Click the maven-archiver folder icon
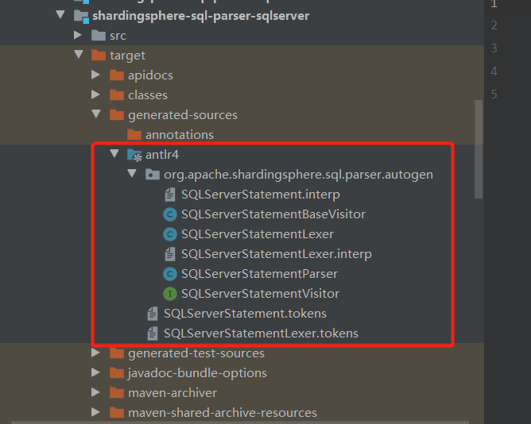The width and height of the screenshot is (531, 424). pyautogui.click(x=117, y=393)
